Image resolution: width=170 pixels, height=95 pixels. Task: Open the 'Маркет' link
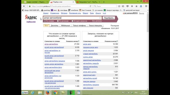pyautogui.click(x=86, y=13)
